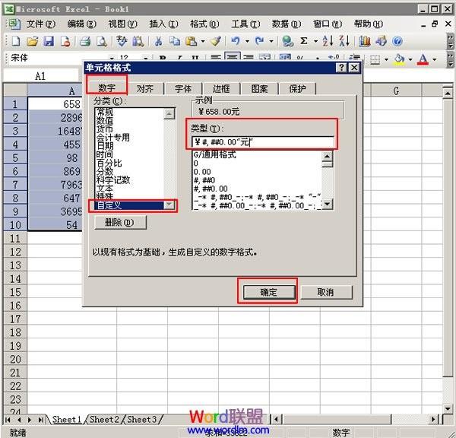Screen dimensions: 456x438
Task: Open the redo history dropdown arrow
Action: 271,41
